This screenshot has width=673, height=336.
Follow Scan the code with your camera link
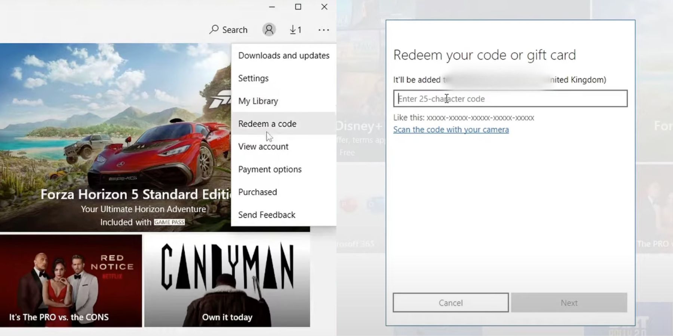click(451, 130)
